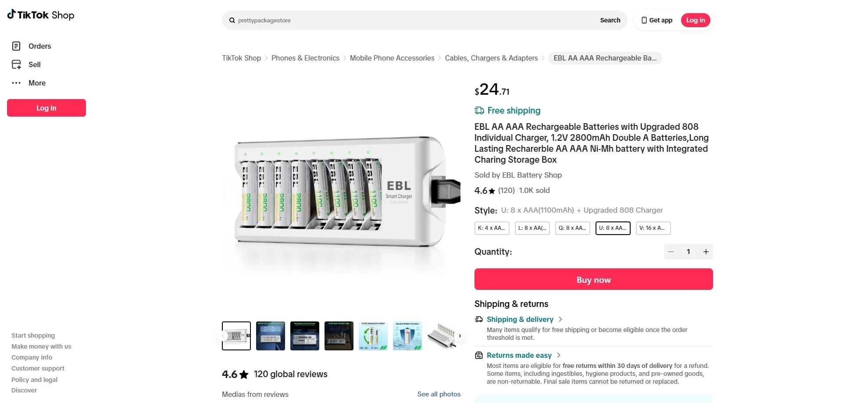Click the Returns made easy box icon
The width and height of the screenshot is (842, 403).
click(x=479, y=355)
